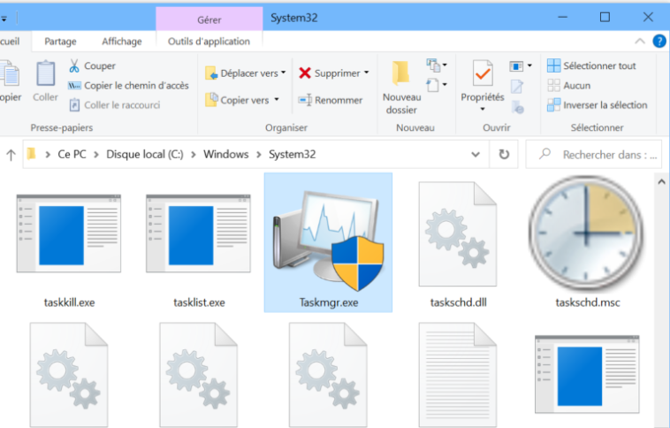Click the Propriétés checkmark icon
This screenshot has height=428, width=670.
coord(483,73)
